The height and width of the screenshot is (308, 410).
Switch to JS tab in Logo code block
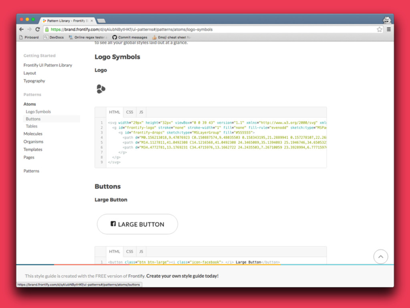(x=141, y=112)
